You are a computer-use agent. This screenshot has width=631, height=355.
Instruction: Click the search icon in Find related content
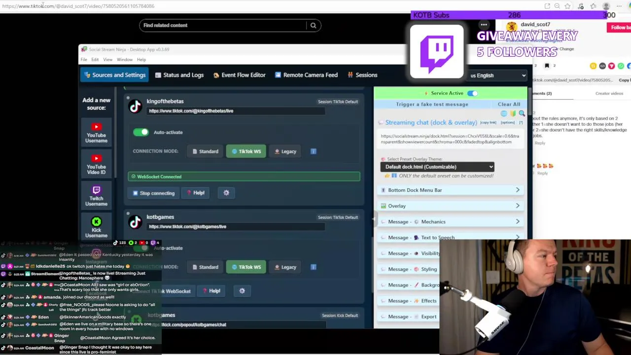tap(313, 25)
